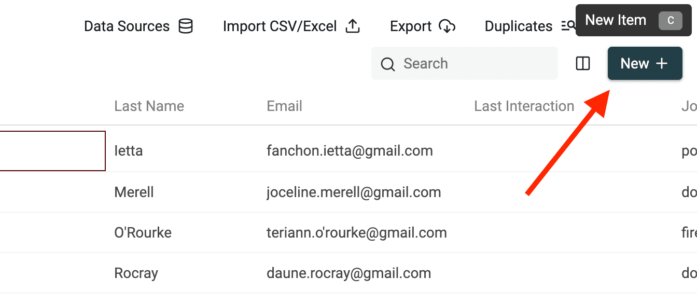
Task: Open Import CSV/Excel option
Action: [x=280, y=26]
